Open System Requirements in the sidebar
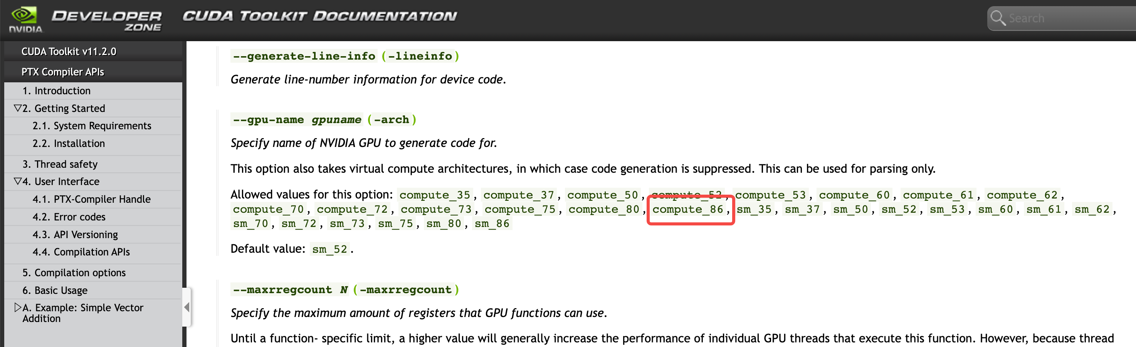Screen dimensions: 1136x347 (x=92, y=125)
